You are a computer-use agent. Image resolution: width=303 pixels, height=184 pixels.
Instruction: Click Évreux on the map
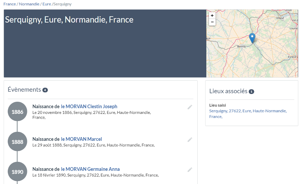(292, 57)
